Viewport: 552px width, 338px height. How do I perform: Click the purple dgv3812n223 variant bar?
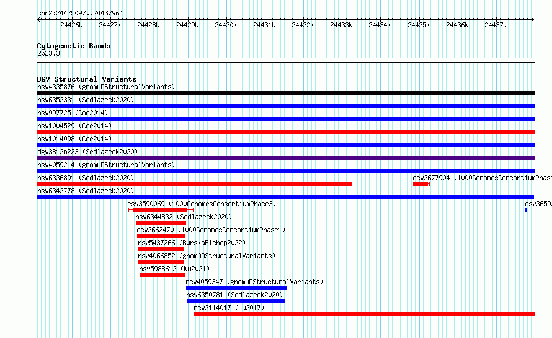(x=285, y=158)
